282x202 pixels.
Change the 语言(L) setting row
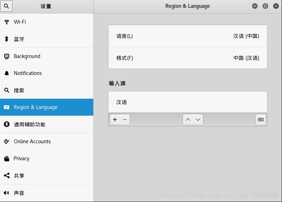click(188, 36)
